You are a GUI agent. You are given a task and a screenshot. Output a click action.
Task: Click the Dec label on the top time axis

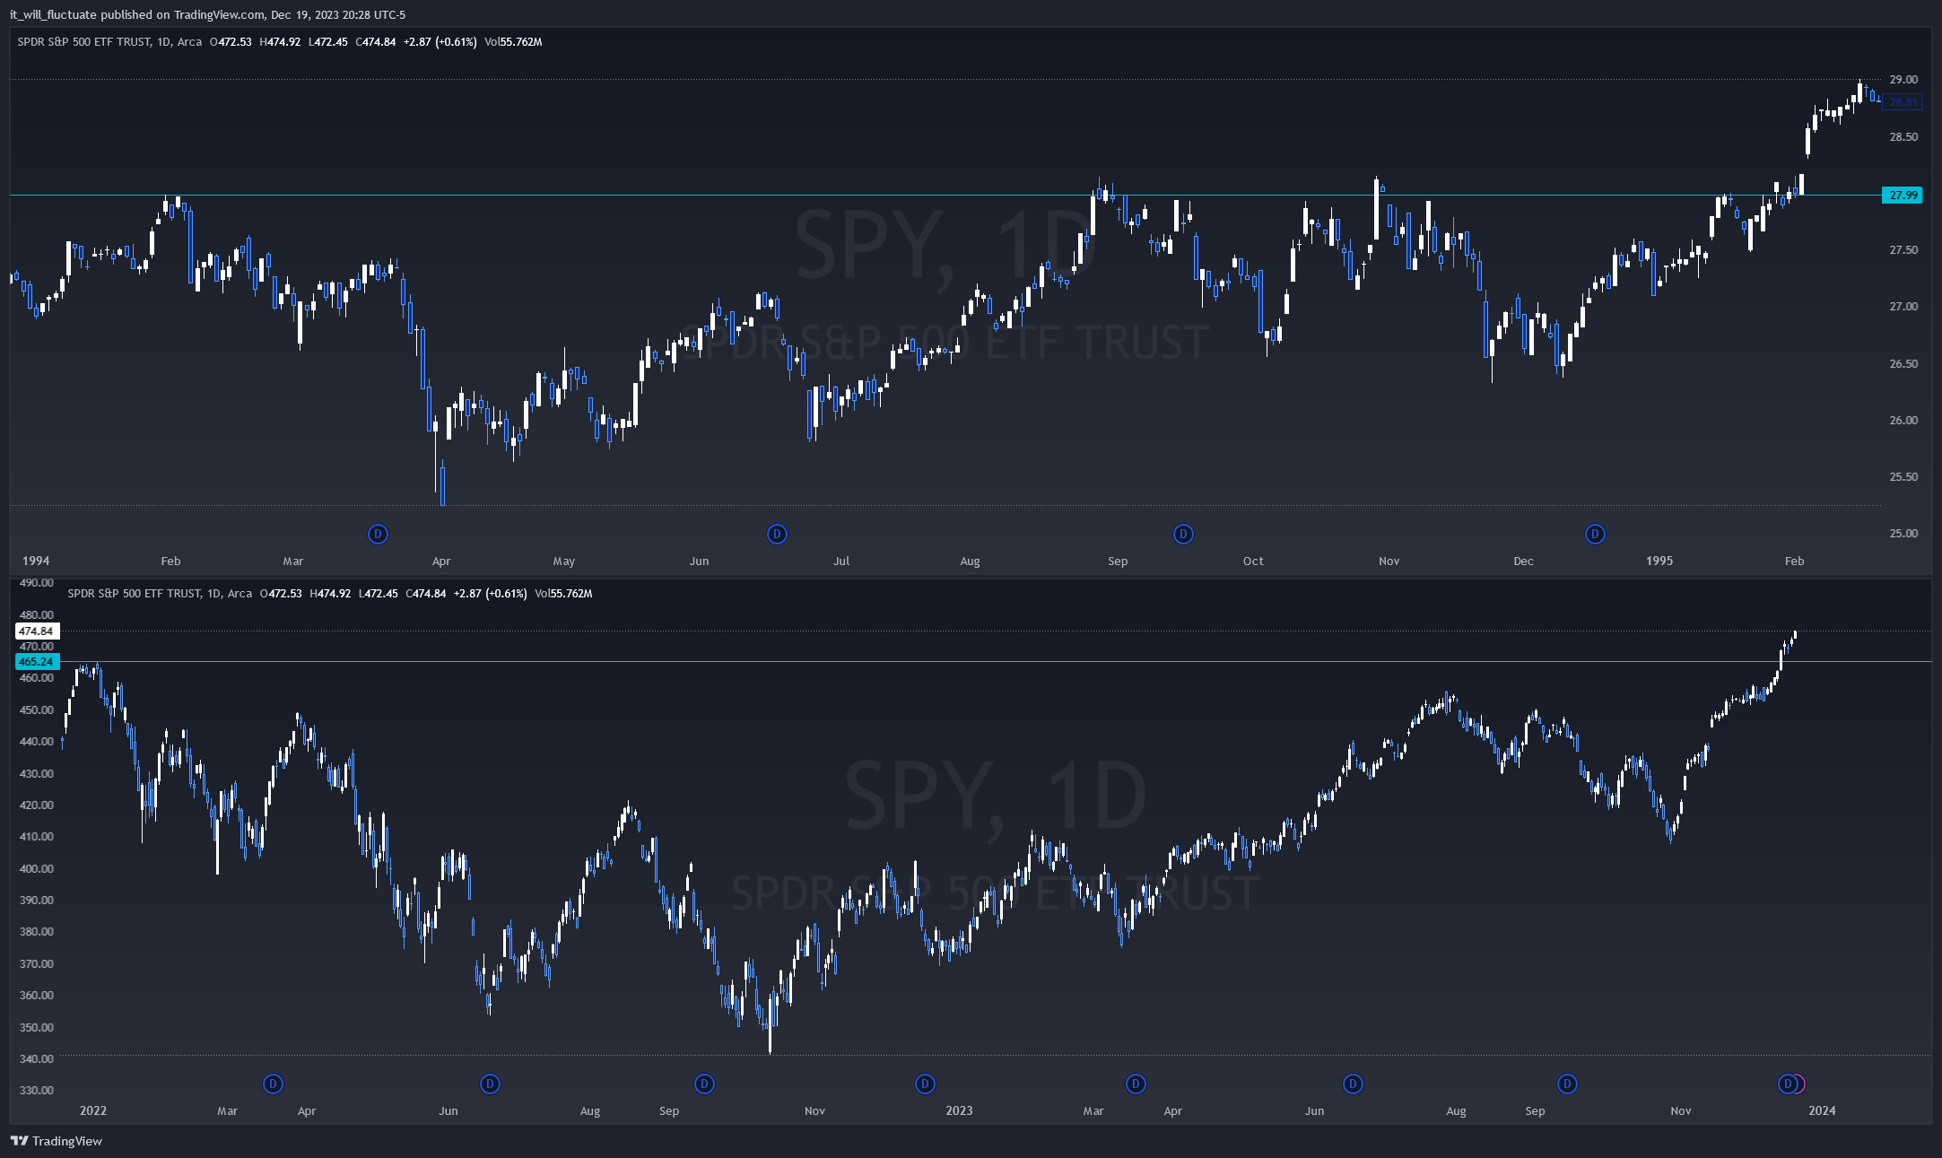tap(1523, 562)
